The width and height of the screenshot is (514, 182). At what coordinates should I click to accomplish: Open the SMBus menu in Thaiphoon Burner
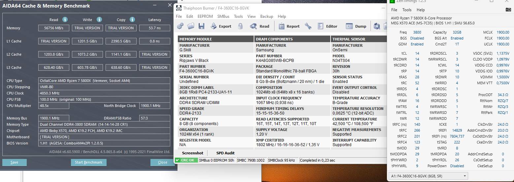[224, 16]
